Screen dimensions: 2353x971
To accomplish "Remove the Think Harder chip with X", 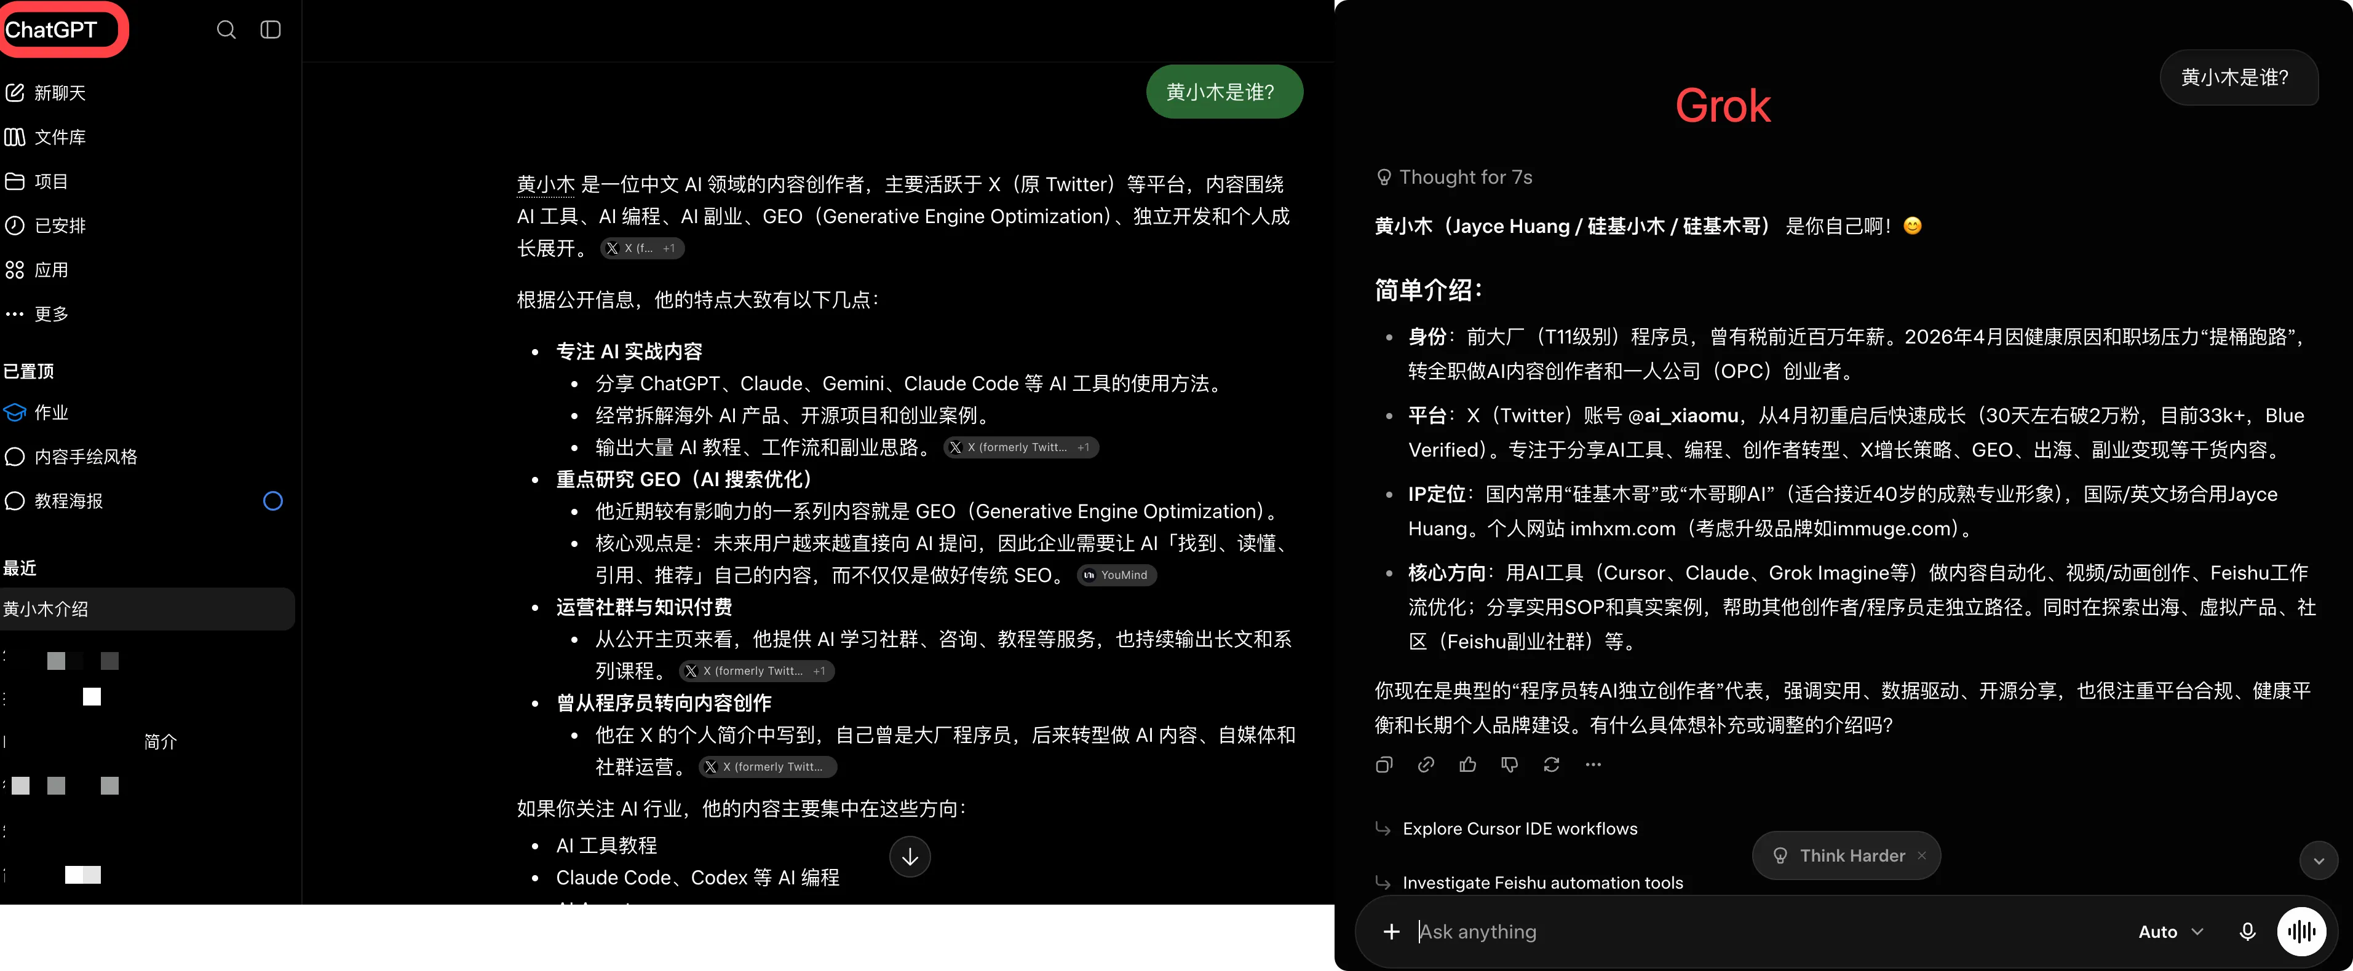I will pyautogui.click(x=1922, y=856).
